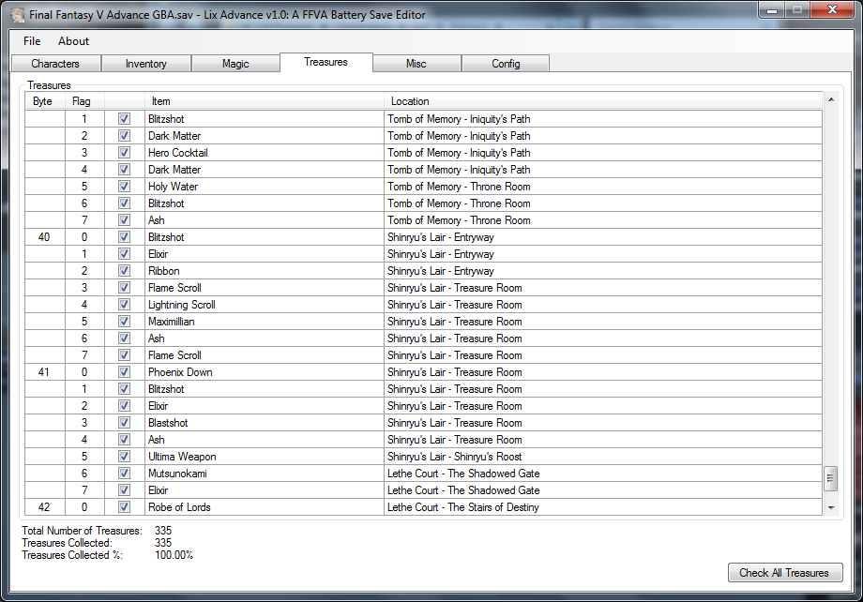Screen dimensions: 863x602
Task: Click the Item column header
Action: [x=265, y=101]
